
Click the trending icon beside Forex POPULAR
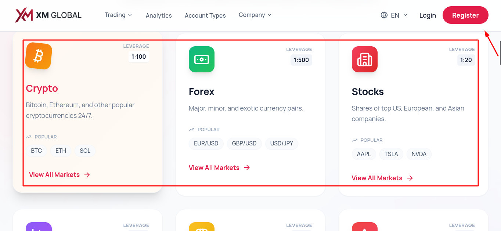click(192, 130)
